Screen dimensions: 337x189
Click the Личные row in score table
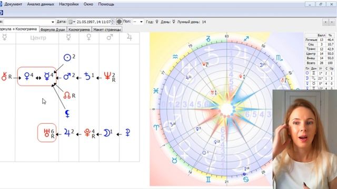(x=320, y=40)
